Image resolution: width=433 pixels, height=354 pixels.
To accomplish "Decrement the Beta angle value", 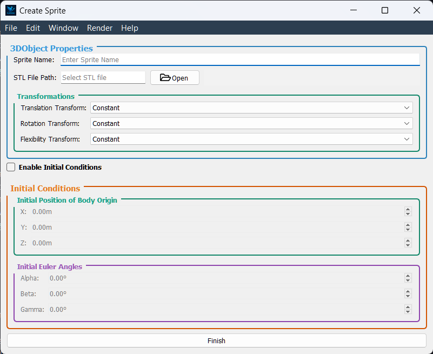I will coord(408,296).
